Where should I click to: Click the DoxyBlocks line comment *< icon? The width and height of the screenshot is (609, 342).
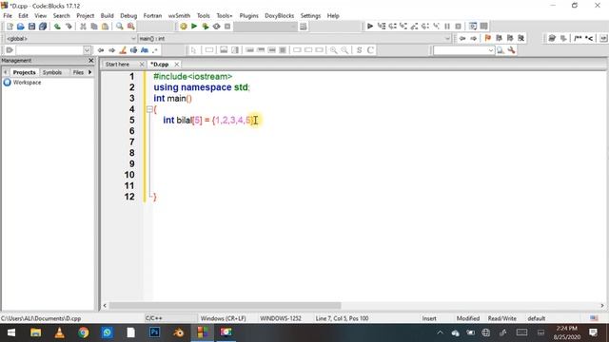[x=589, y=38]
